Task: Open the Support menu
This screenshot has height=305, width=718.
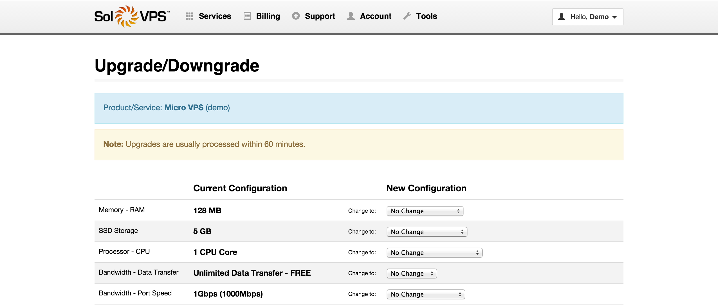Action: [x=320, y=16]
